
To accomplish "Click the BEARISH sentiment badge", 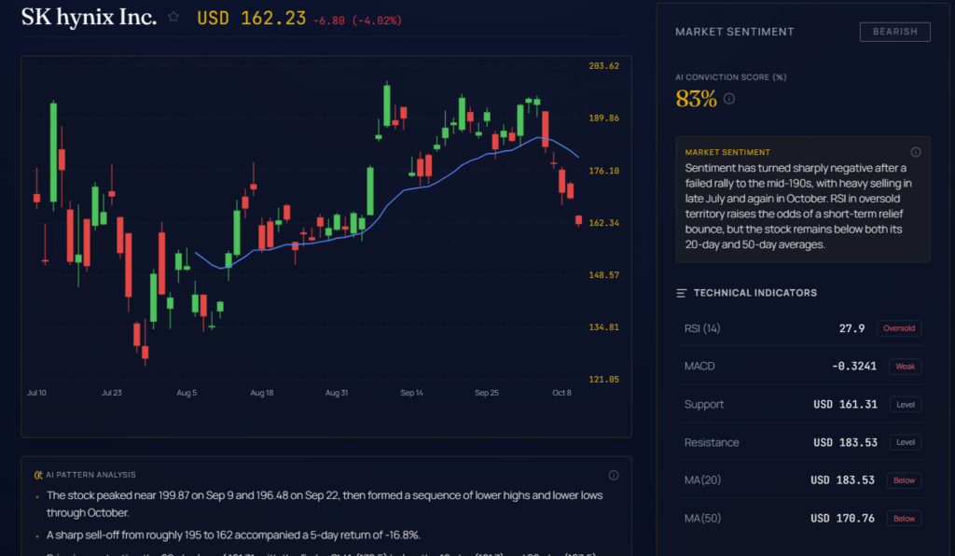I will (894, 32).
